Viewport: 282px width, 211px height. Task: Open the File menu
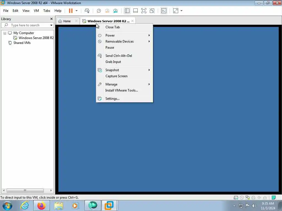tap(6, 11)
